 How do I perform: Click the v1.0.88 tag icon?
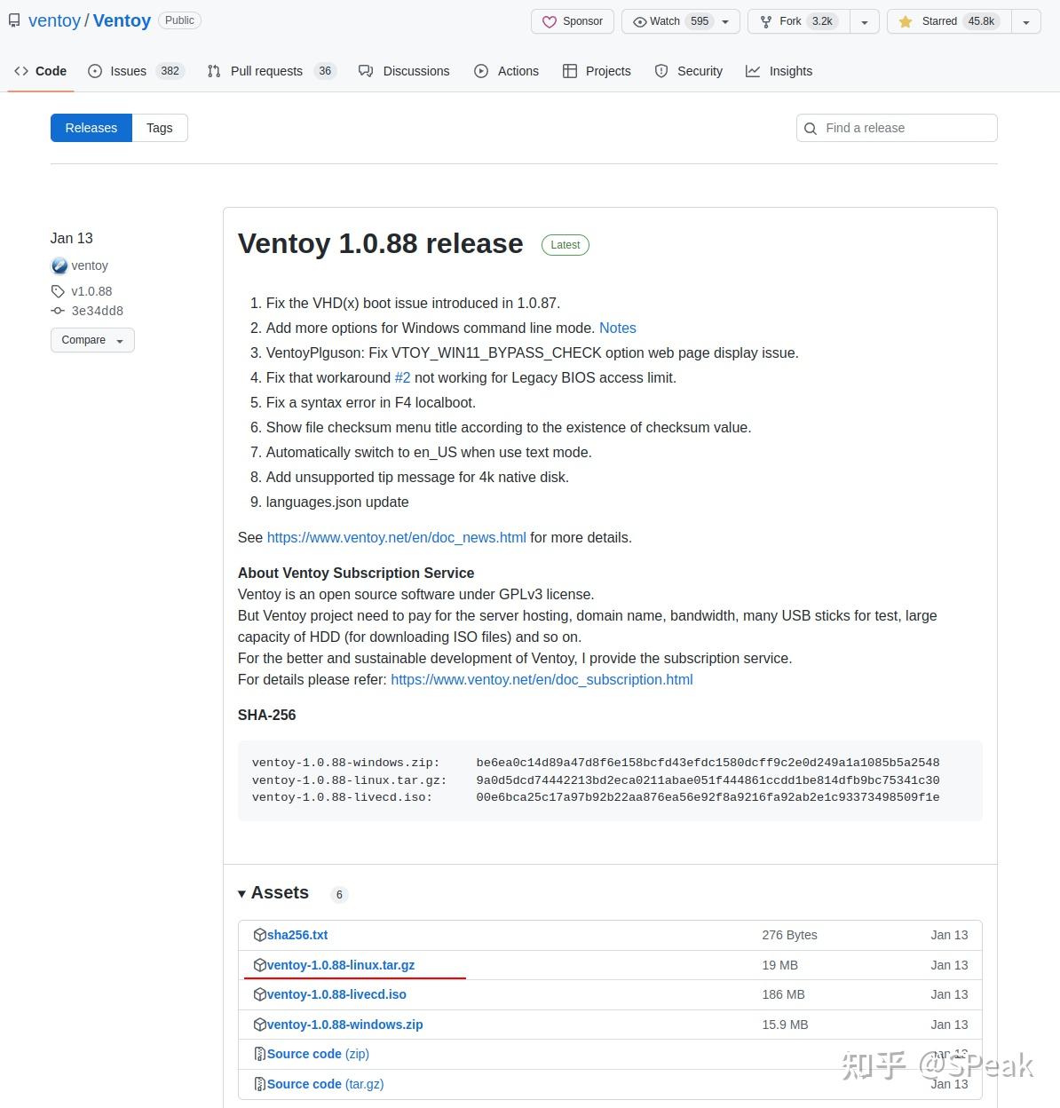(58, 291)
